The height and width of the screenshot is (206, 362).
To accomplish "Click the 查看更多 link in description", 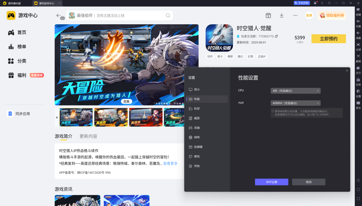I will (170, 163).
